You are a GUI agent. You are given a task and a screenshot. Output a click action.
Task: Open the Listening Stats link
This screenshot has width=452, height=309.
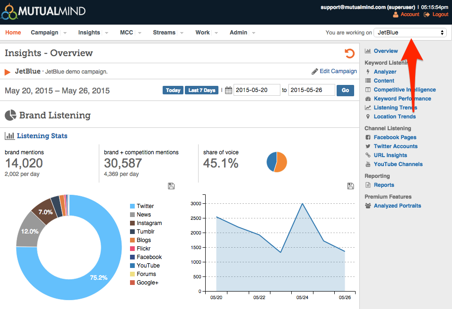(42, 136)
